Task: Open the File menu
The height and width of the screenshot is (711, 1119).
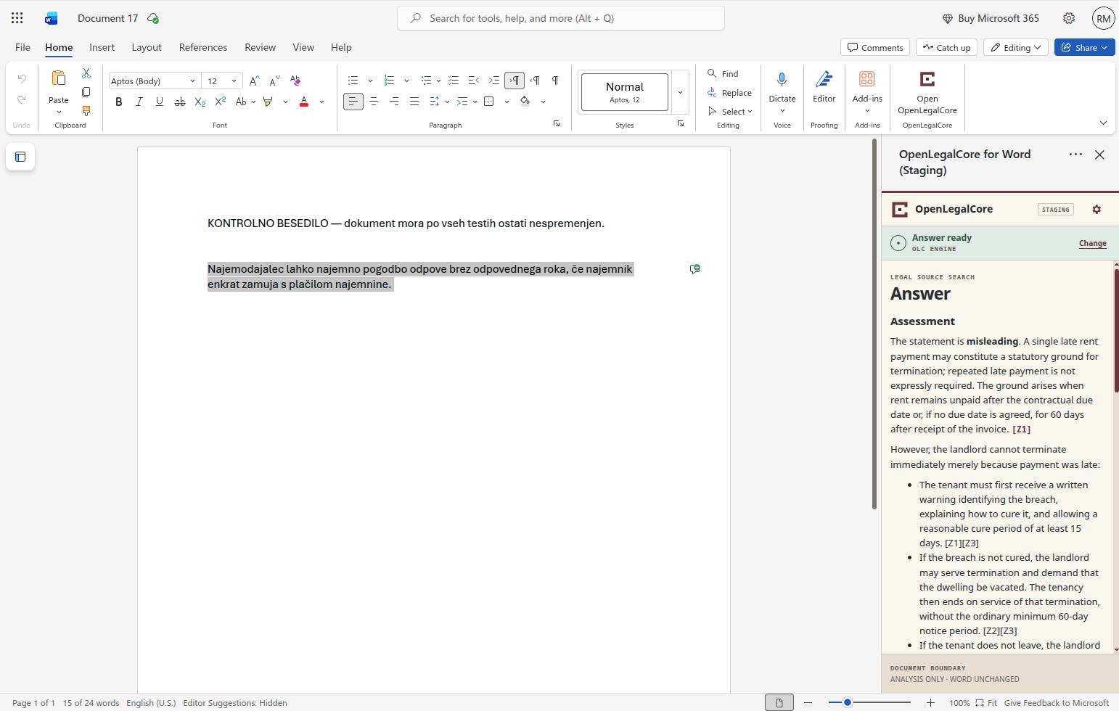Action: [x=22, y=47]
